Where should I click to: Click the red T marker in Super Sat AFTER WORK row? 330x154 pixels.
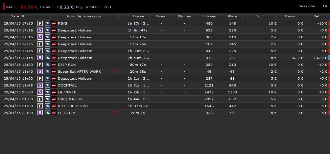pos(114,71)
